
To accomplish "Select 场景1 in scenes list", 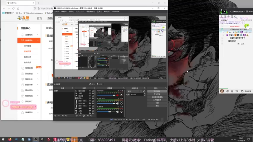I will point(64,91).
